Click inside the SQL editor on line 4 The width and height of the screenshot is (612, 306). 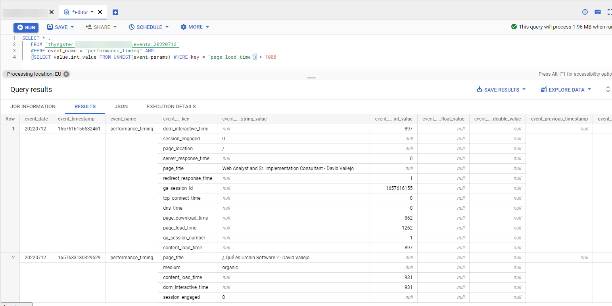pyautogui.click(x=159, y=57)
